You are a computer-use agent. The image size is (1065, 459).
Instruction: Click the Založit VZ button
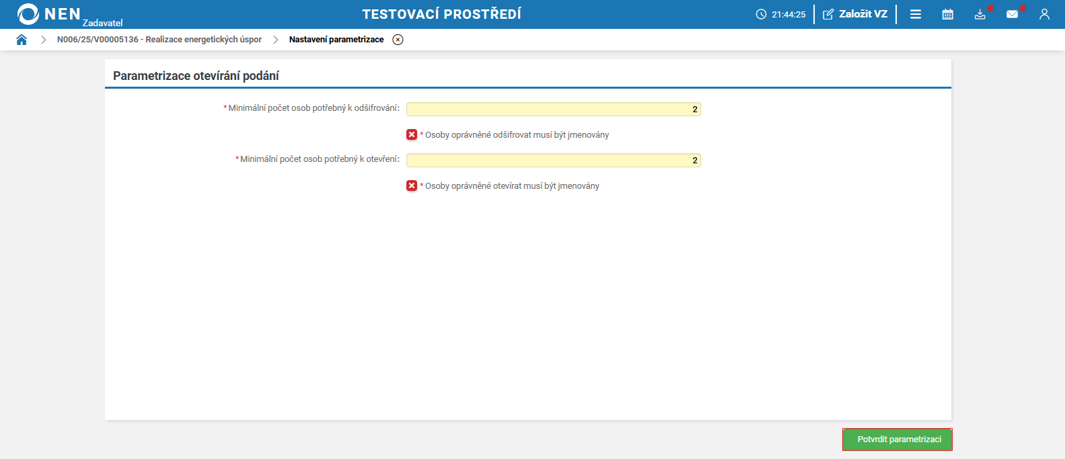tap(855, 14)
